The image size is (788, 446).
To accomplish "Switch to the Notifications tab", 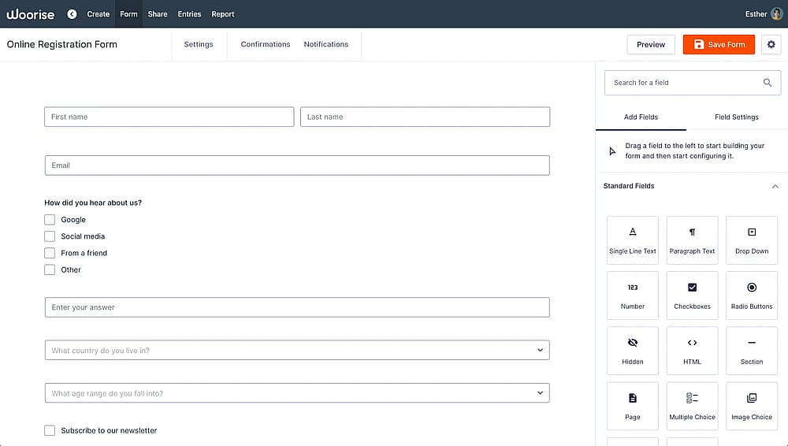I will pos(326,44).
